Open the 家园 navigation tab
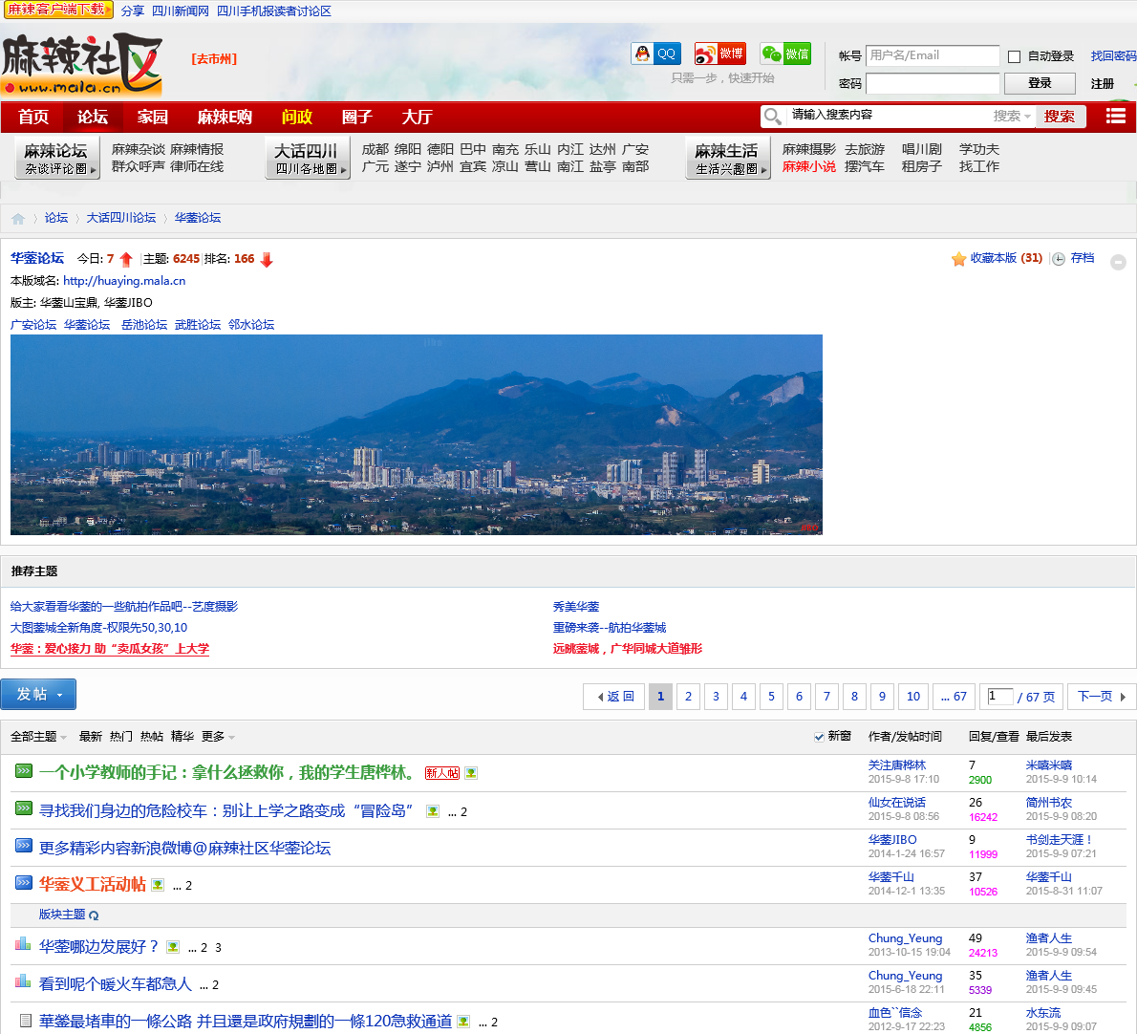 pos(152,117)
